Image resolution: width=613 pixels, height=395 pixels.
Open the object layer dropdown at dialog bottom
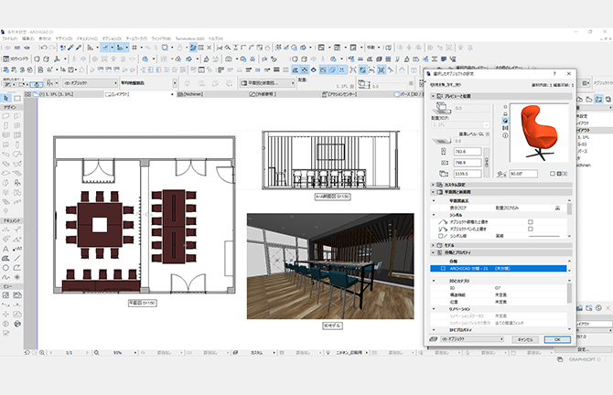pos(472,339)
